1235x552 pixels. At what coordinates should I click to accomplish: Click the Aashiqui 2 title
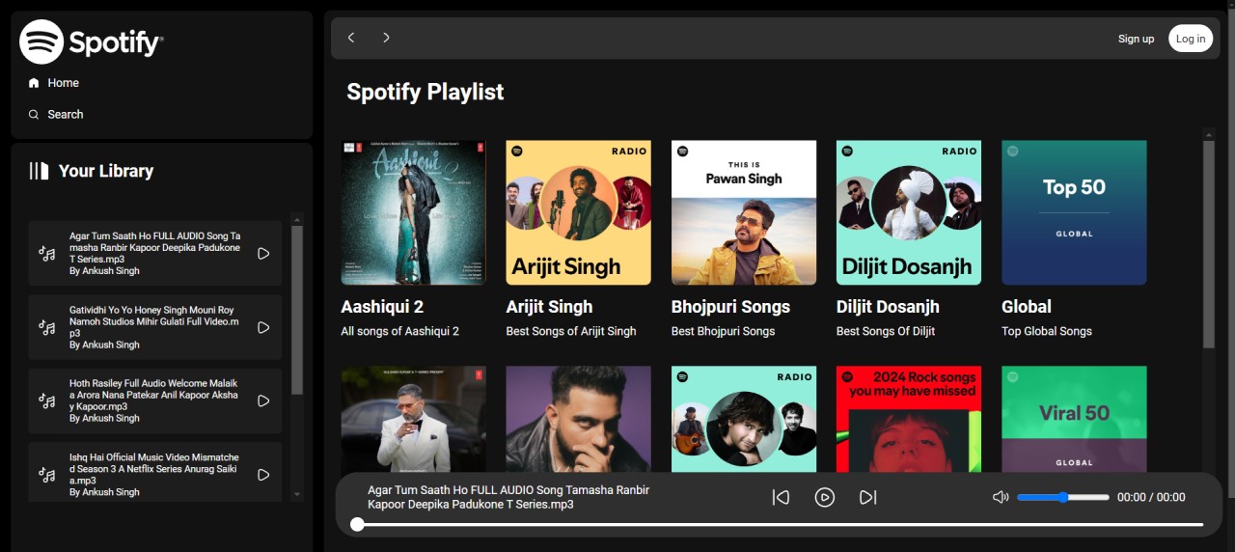(x=382, y=307)
